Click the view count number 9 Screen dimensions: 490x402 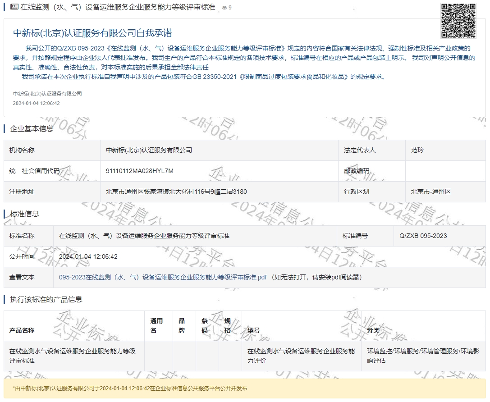230,8
